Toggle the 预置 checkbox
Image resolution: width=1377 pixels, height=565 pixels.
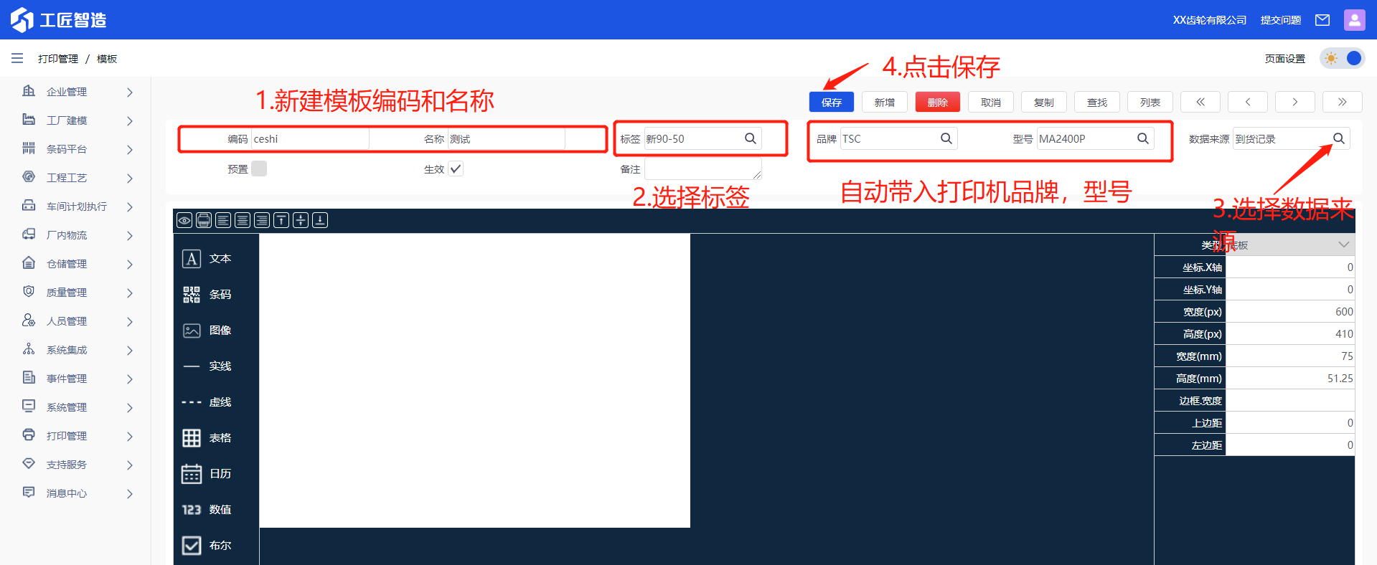(259, 168)
